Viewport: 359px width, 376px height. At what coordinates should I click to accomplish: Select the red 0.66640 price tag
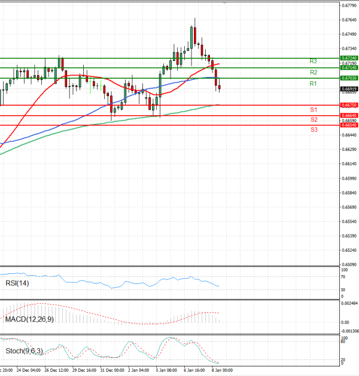point(349,115)
